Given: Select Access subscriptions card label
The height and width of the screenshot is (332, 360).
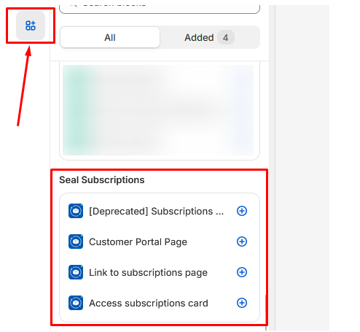Looking at the screenshot, I should 149,303.
